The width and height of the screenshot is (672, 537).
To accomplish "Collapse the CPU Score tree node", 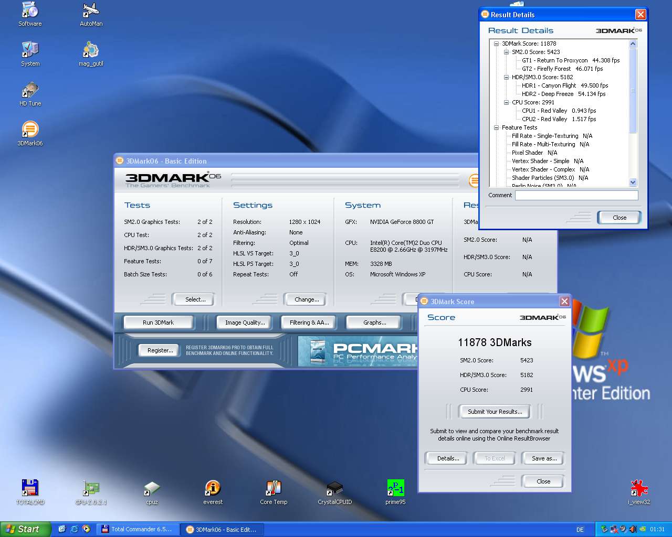I will (x=506, y=102).
